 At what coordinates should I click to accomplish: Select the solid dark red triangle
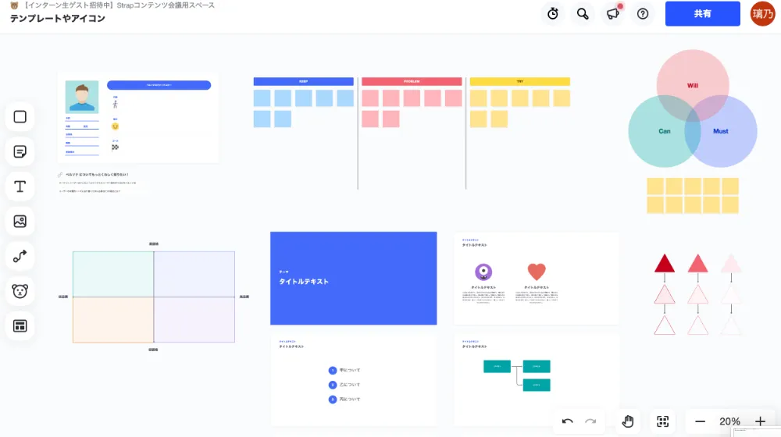pyautogui.click(x=665, y=264)
